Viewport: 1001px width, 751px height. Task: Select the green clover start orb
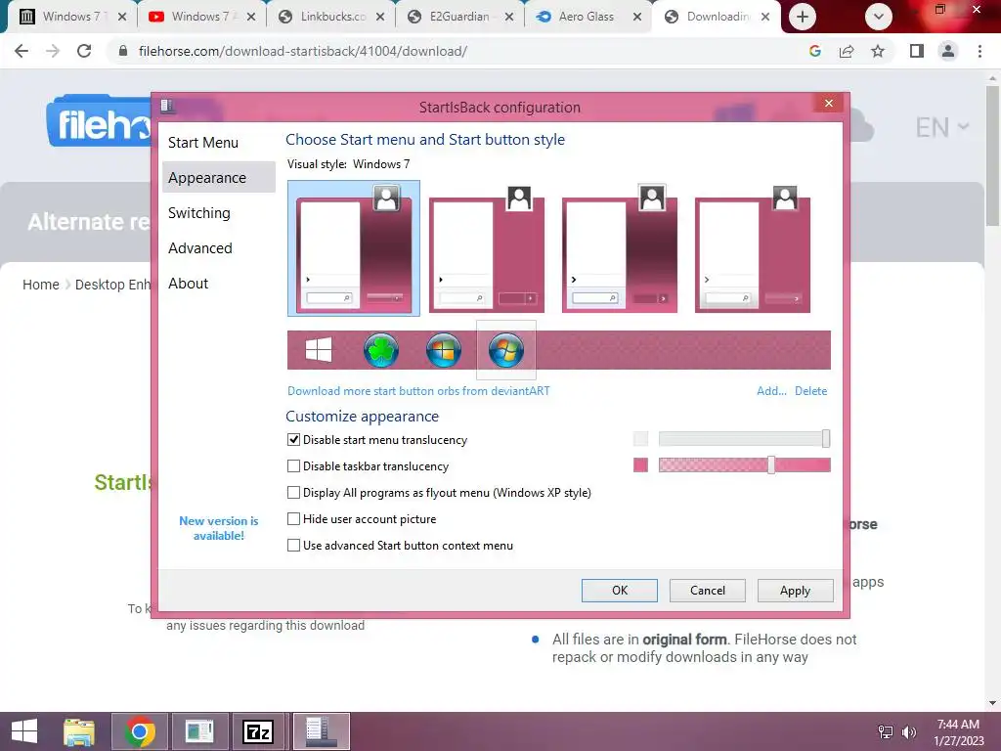click(x=381, y=350)
